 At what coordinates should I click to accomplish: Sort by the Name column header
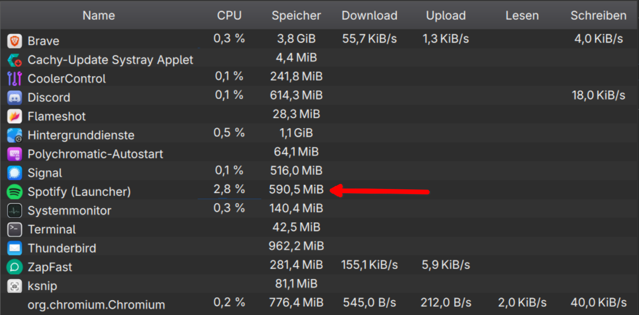click(99, 15)
